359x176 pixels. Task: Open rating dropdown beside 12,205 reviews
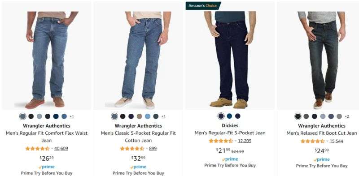coord(235,141)
